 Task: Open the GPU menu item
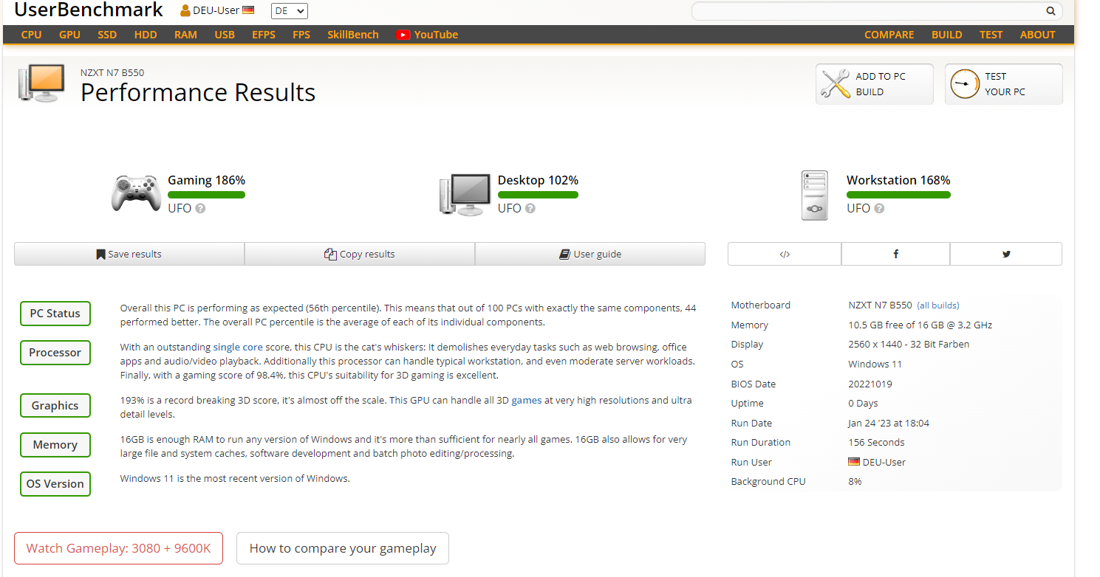point(69,35)
